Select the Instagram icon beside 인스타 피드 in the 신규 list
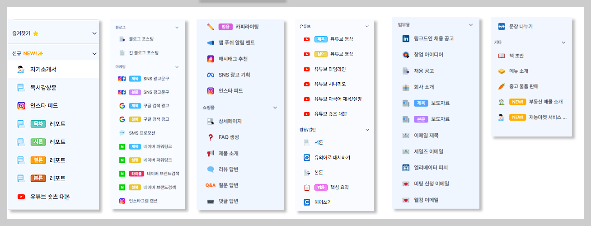 [21, 106]
